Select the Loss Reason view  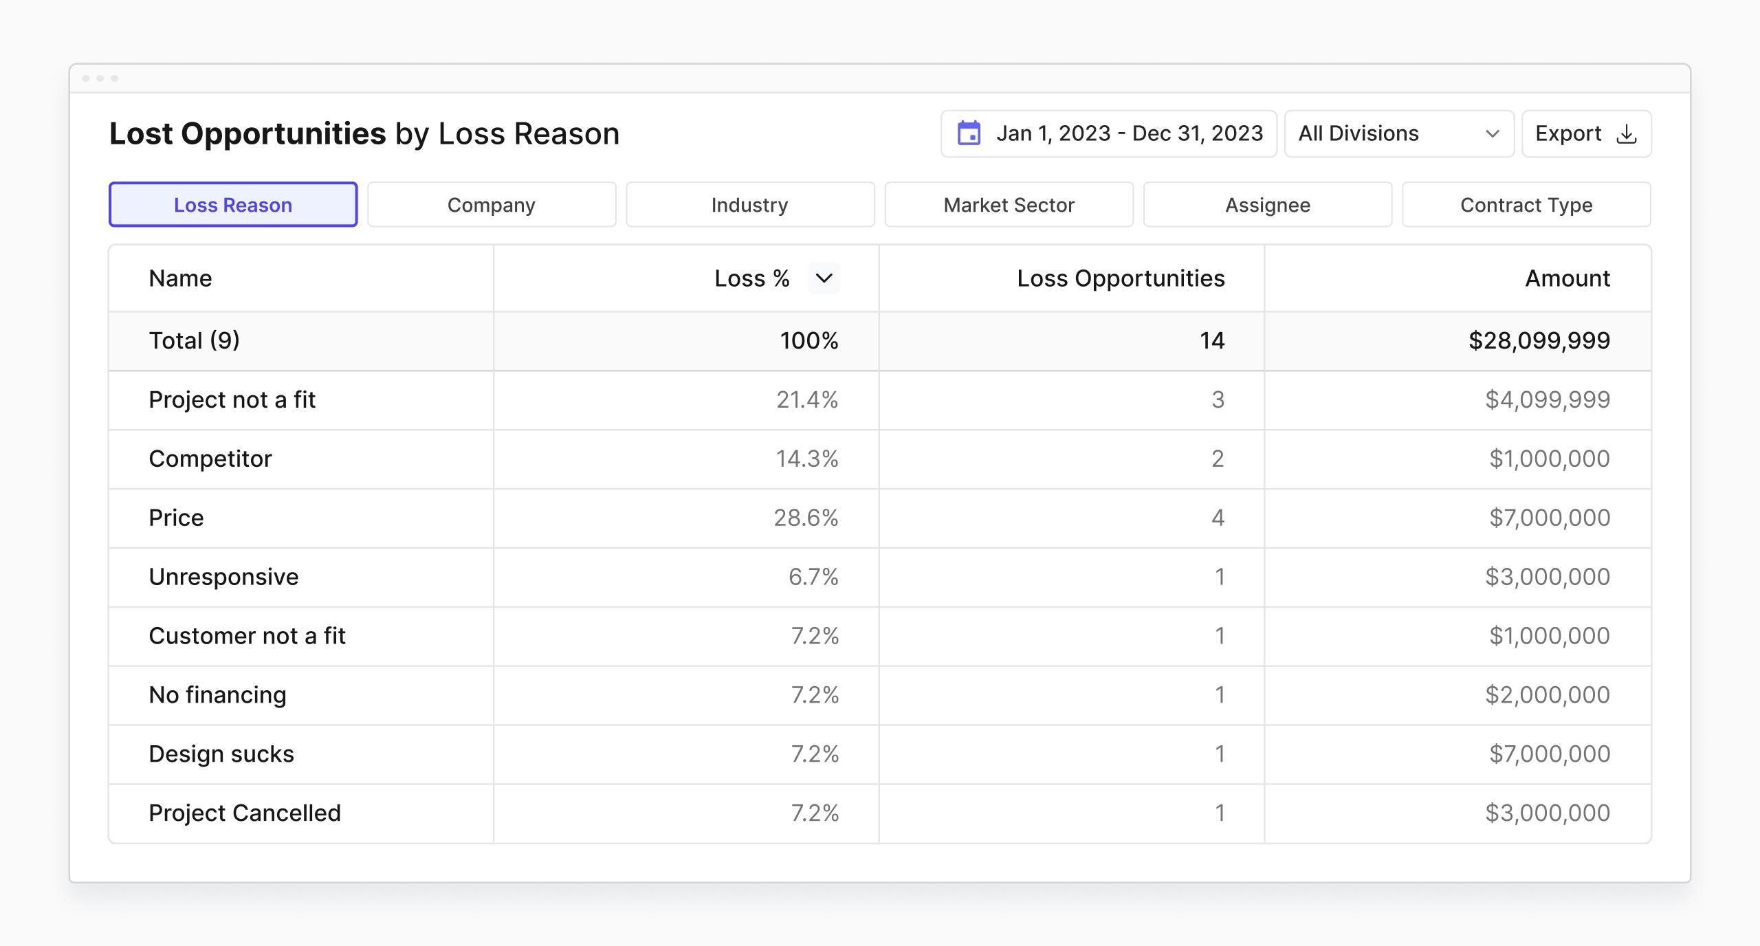(232, 204)
